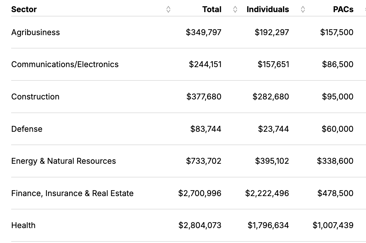Click the Individuals column header label
366x243 pixels.
[x=268, y=10]
